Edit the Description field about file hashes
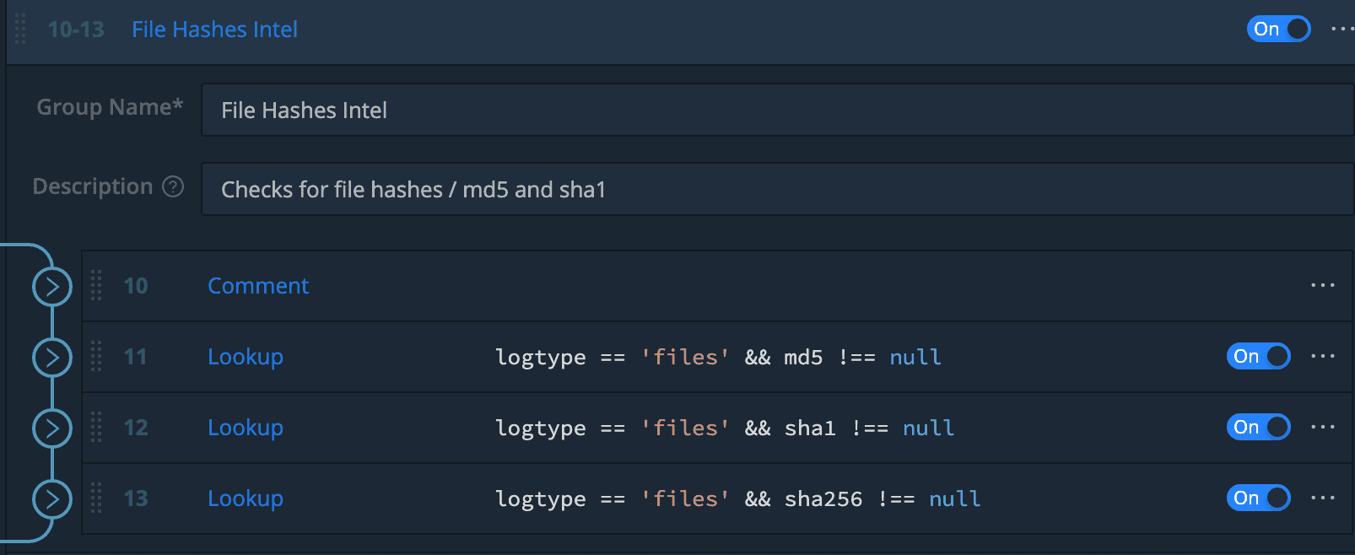Screen dimensions: 1355x555 (x=776, y=190)
